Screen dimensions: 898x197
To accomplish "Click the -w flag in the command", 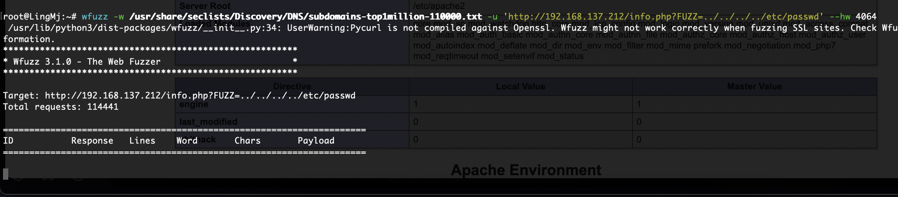I will click(x=119, y=17).
